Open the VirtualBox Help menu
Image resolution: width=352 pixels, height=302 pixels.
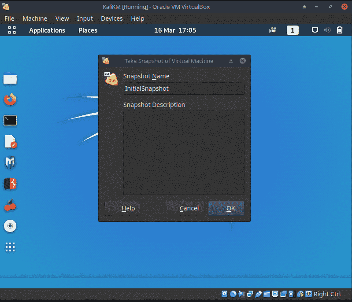[137, 18]
